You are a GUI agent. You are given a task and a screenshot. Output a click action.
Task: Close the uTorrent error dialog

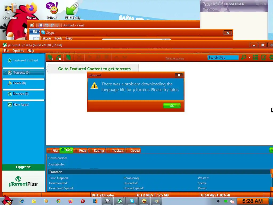tap(179, 75)
